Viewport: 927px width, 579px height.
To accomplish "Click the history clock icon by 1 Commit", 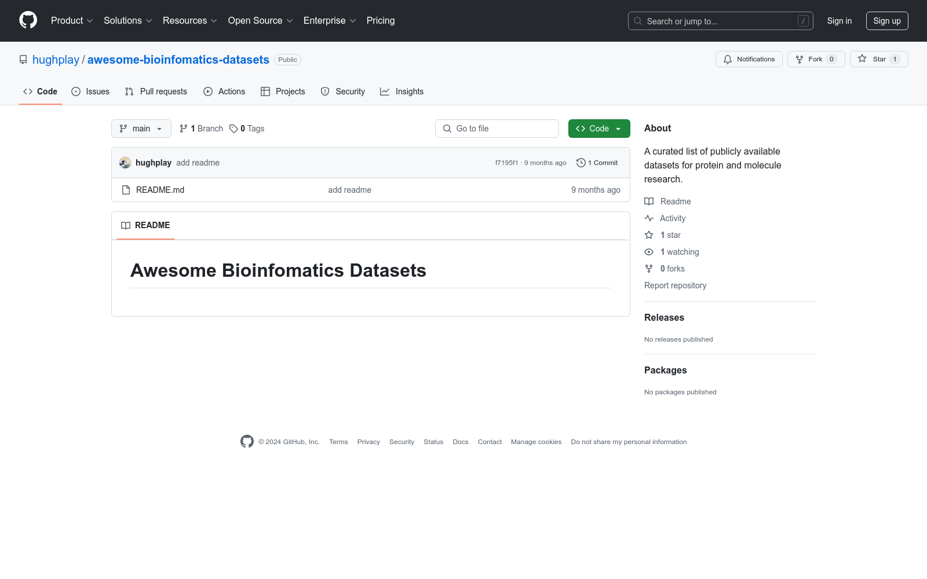I will tap(581, 163).
